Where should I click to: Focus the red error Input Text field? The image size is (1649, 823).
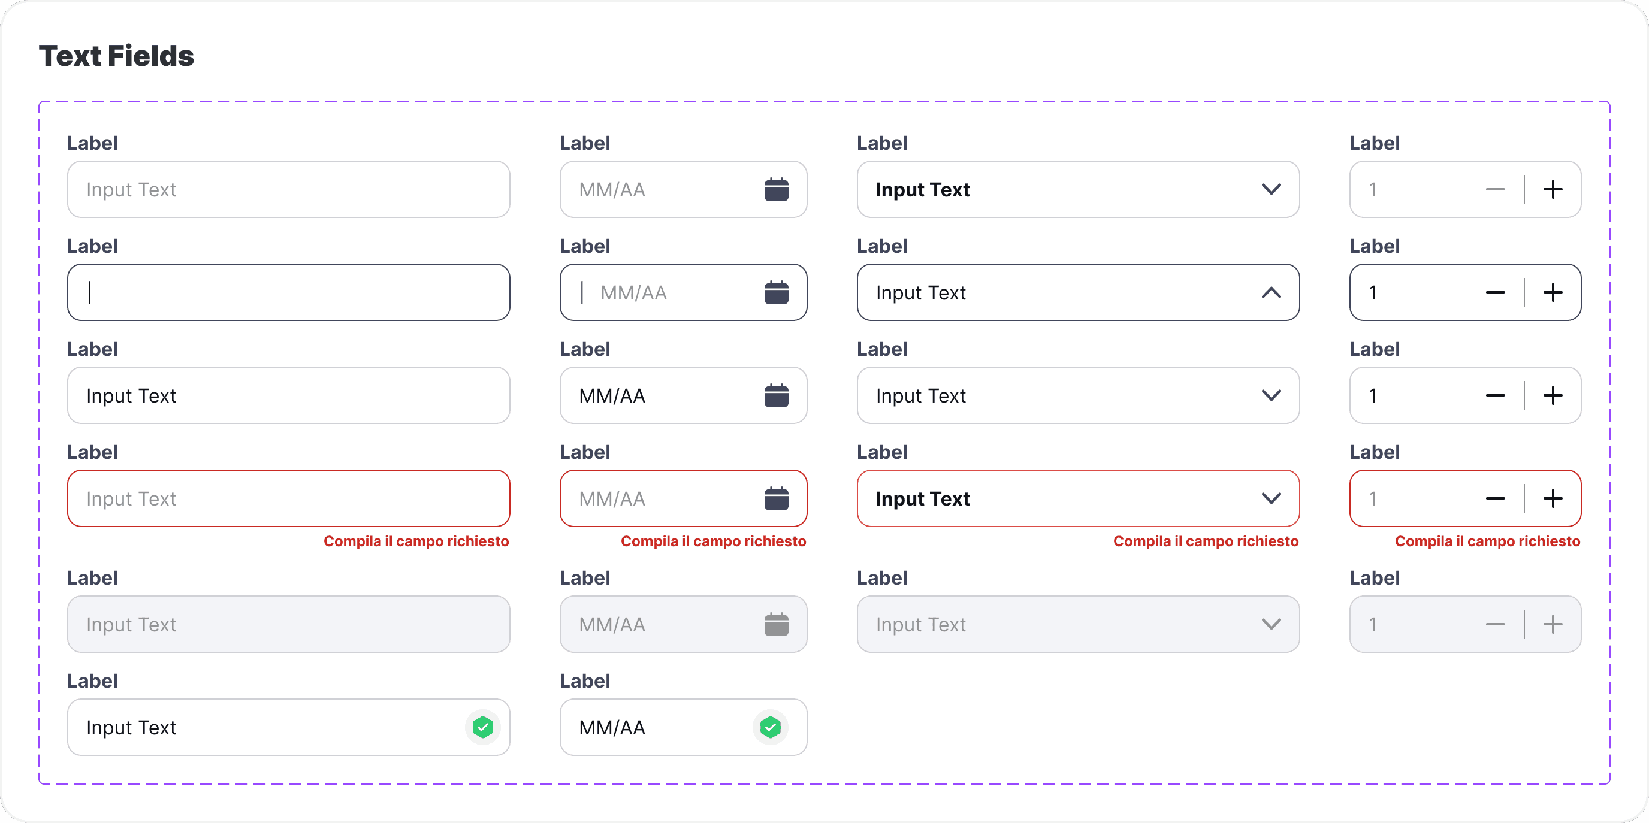[x=288, y=498]
